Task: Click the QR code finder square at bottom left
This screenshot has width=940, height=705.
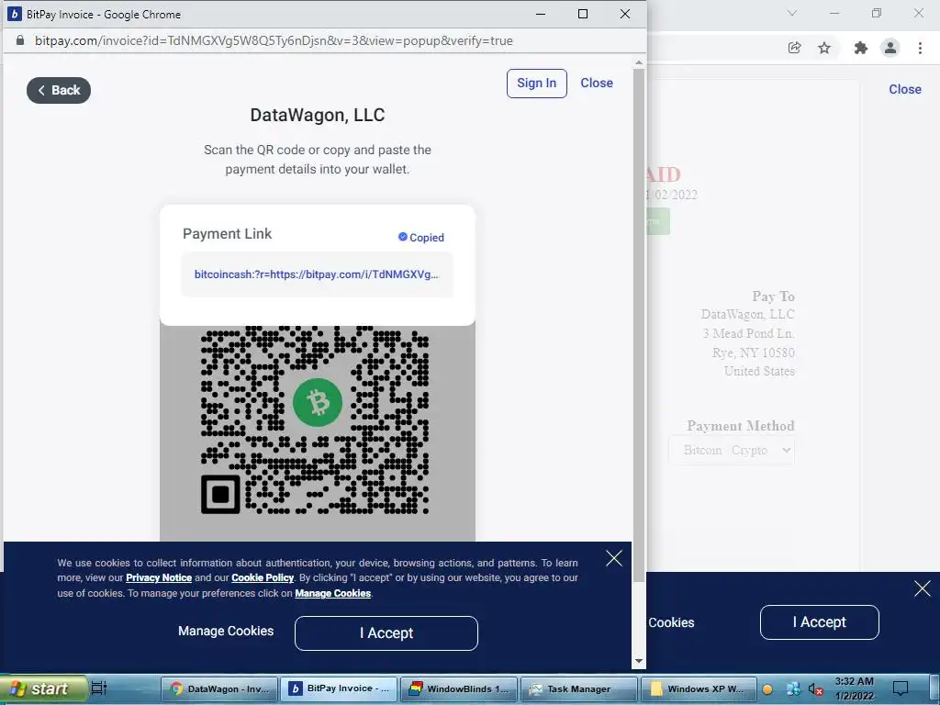Action: tap(220, 494)
